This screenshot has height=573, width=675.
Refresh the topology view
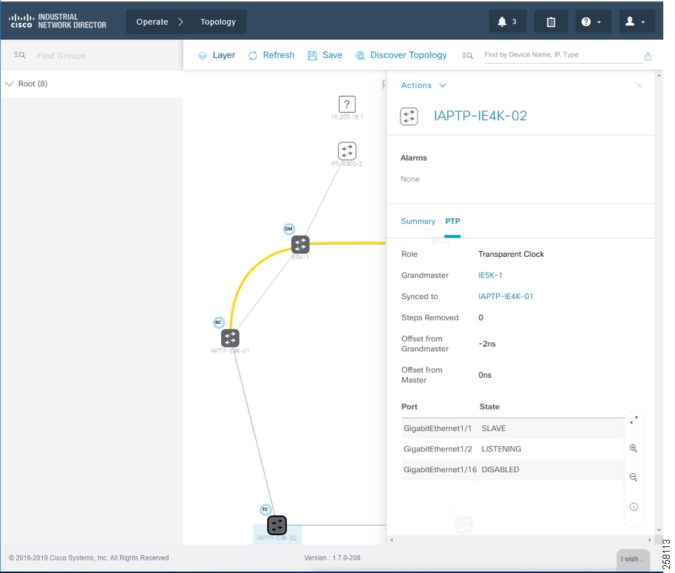[x=278, y=55]
